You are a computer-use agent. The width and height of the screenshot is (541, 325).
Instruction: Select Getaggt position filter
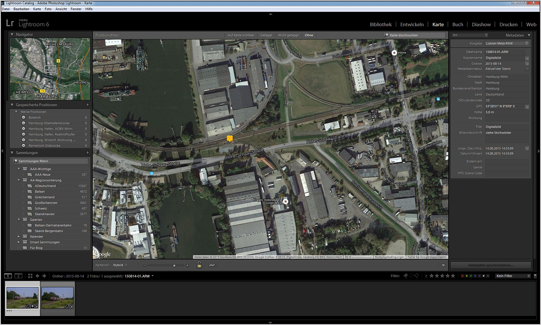click(266, 35)
